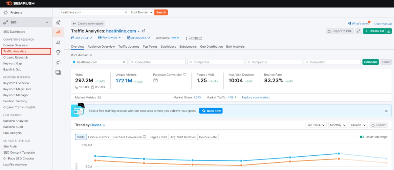Viewport: 394px width, 170px height.
Task: Open Site Audit in the sidebar
Action: click(x=10, y=146)
